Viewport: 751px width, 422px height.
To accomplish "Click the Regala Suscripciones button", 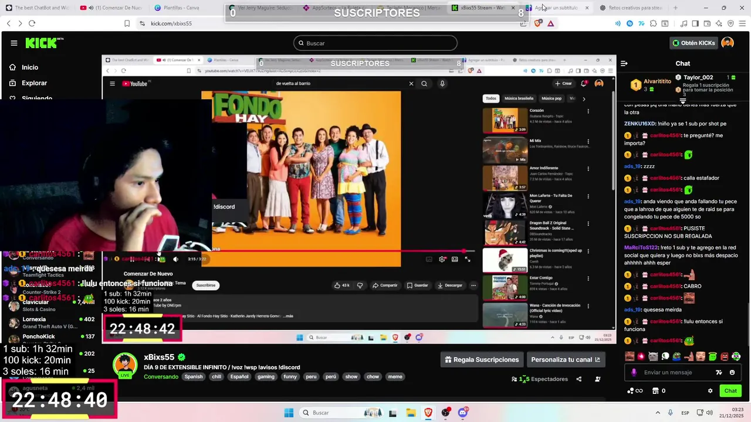I will coord(482,360).
